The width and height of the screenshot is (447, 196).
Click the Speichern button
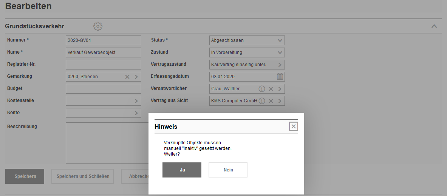(x=25, y=176)
